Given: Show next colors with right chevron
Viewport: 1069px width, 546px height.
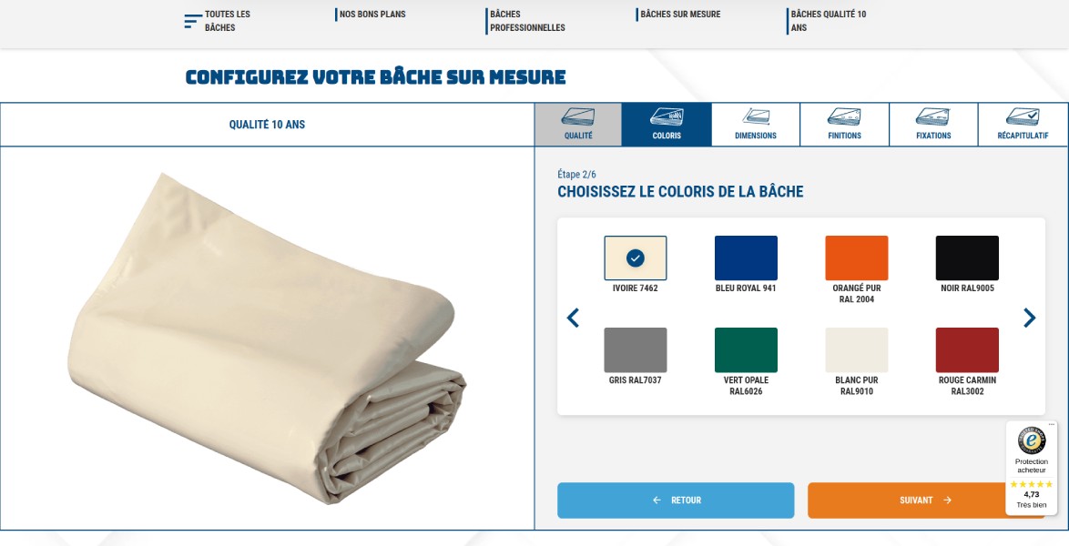Looking at the screenshot, I should click(x=1030, y=318).
